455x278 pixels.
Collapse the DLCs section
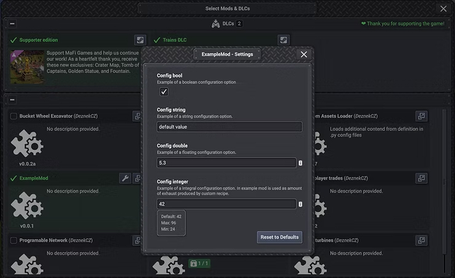coord(12,24)
